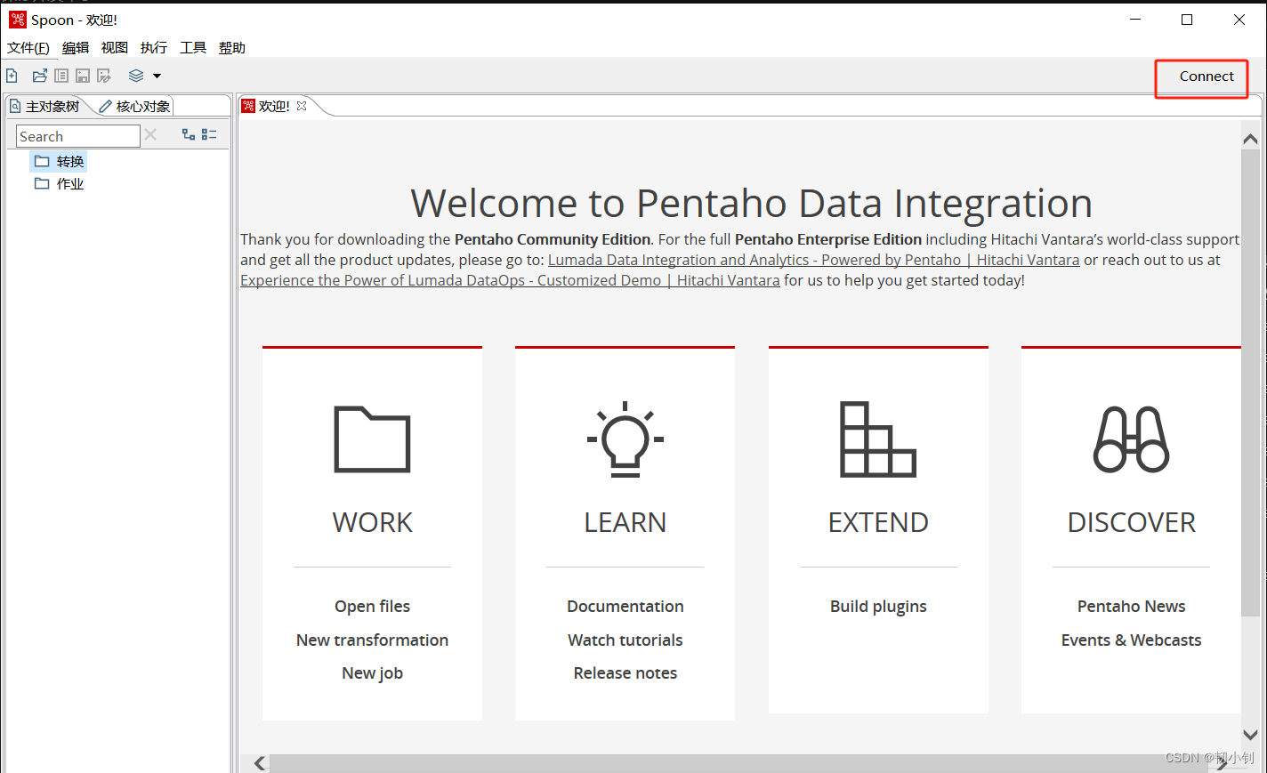Click the WORK heading

click(x=372, y=522)
